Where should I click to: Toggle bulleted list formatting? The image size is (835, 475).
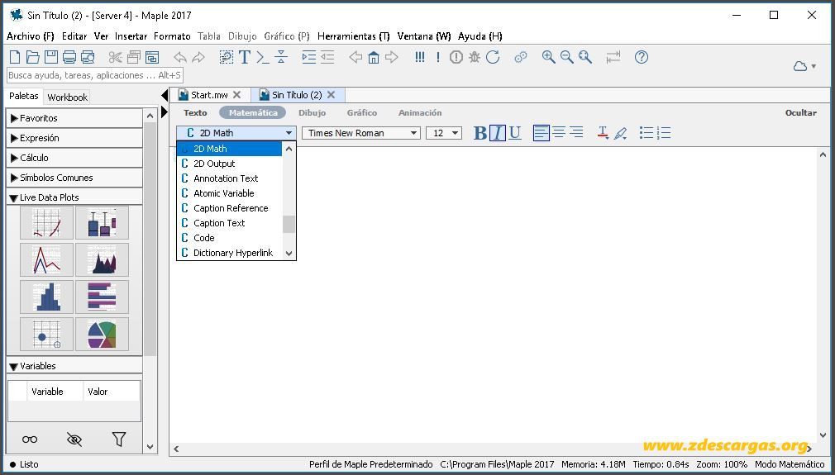(646, 132)
